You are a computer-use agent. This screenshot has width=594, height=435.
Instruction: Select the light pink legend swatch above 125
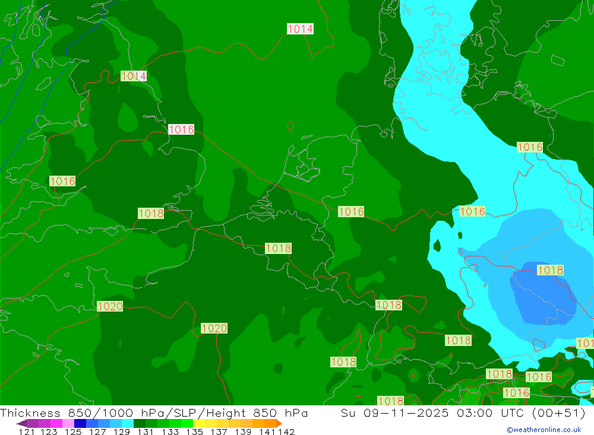pyautogui.click(x=68, y=423)
